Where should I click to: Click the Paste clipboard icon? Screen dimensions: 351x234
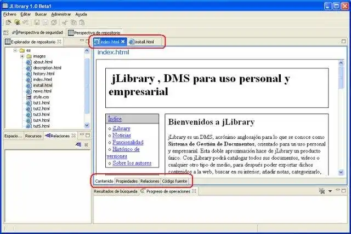point(82,22)
